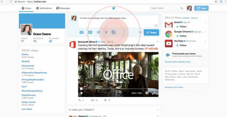Follow the Gmail account

[x=181, y=27]
